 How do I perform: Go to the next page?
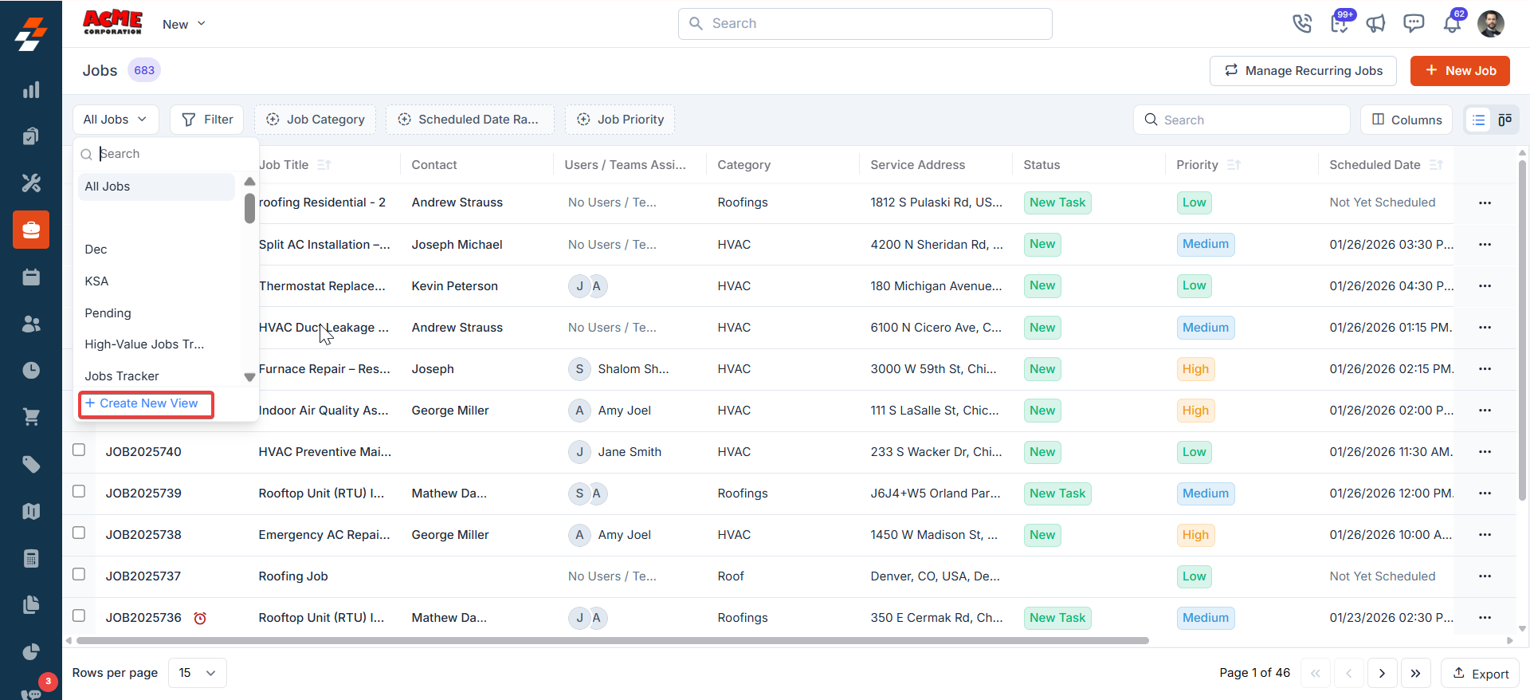pos(1382,674)
